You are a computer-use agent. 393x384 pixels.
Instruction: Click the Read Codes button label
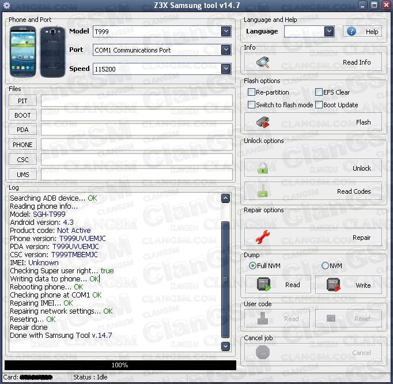click(354, 191)
